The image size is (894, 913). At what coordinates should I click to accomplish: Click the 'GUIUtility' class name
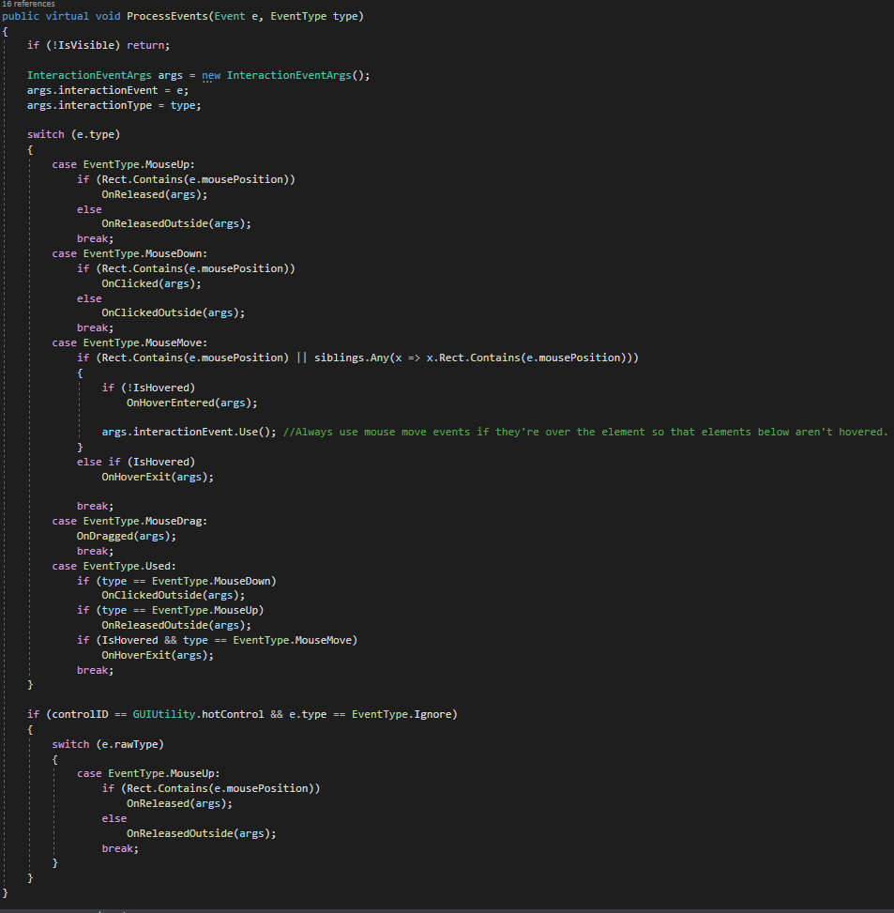[164, 714]
